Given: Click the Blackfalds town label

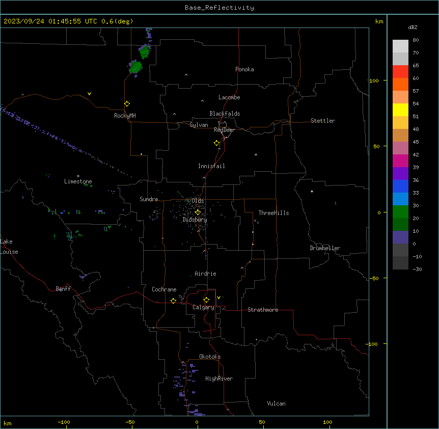Looking at the screenshot, I should click(225, 114).
